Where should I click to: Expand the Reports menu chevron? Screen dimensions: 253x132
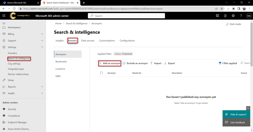tap(42, 87)
